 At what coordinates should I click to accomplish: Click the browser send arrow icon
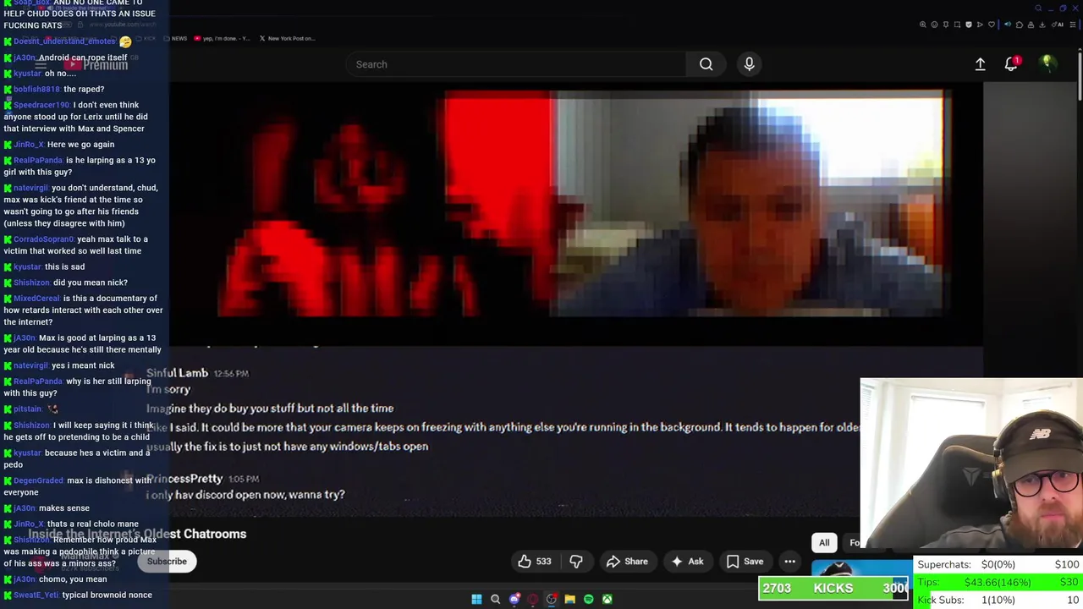point(980,25)
